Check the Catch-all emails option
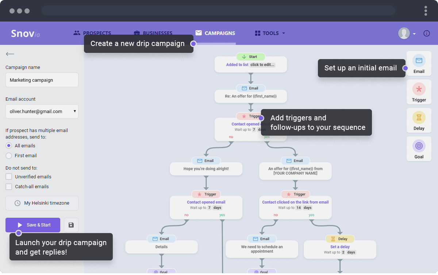Viewport: 438px width, 275px height. pos(8,186)
